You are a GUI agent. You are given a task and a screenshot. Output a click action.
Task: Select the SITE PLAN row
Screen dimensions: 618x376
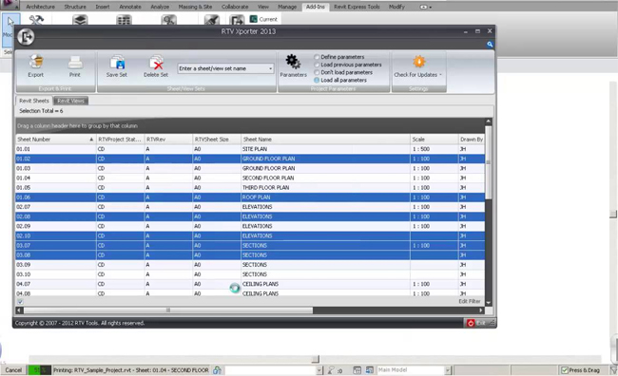(x=250, y=149)
